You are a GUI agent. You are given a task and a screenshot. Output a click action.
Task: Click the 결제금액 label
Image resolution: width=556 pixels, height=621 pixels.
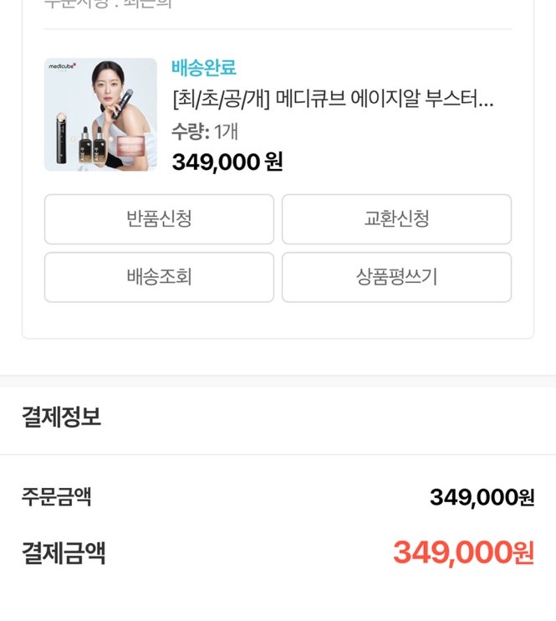pyautogui.click(x=64, y=553)
